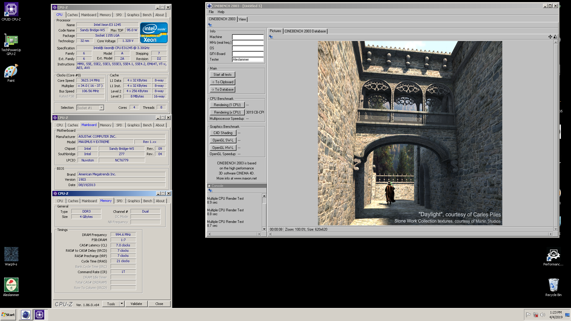Click the Windows Start button
571x321 pixels.
[x=8, y=315]
